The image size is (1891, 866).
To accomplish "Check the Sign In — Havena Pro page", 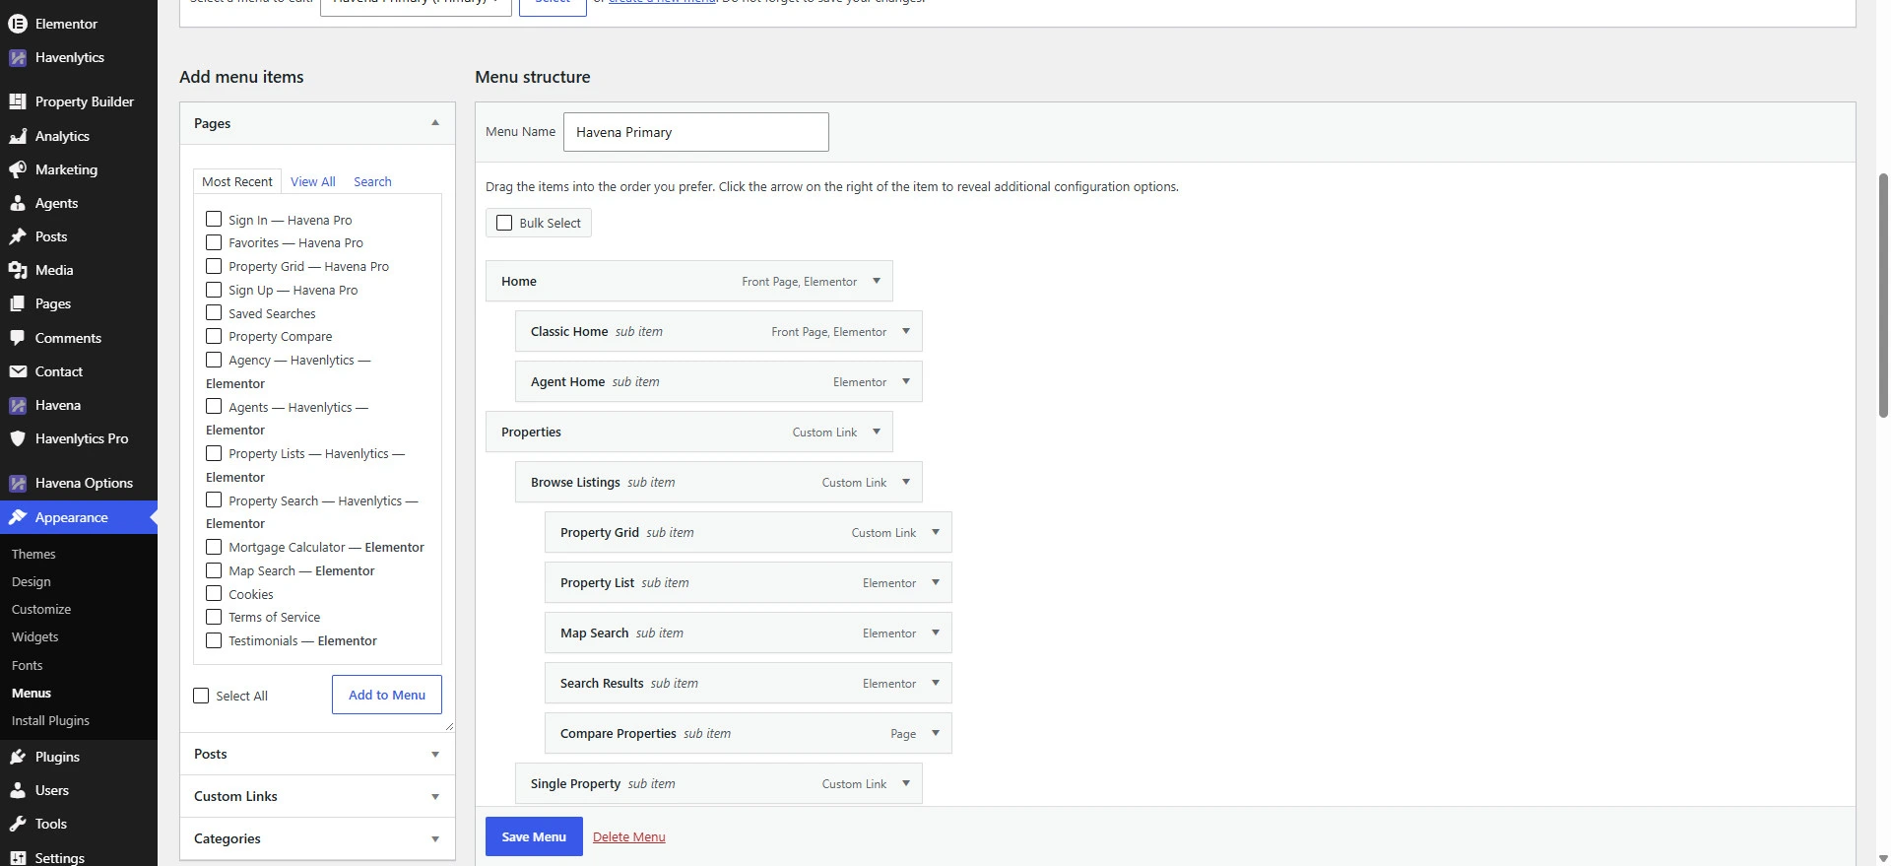I will pos(214,219).
